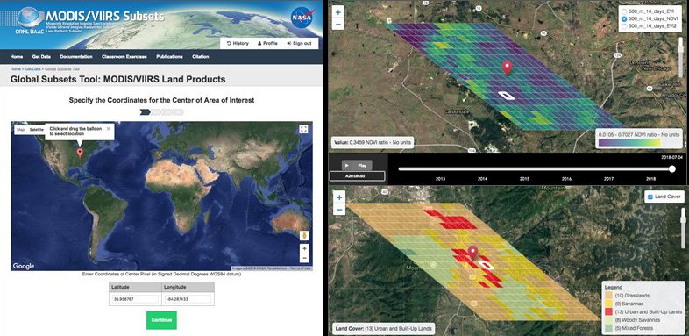This screenshot has width=689, height=336.
Task: Click the ORNL DAAC globe logo
Action: 31,18
